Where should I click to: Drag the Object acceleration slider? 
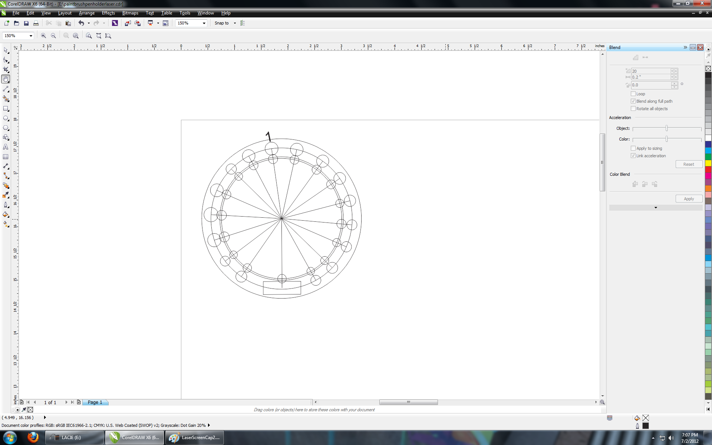[666, 128]
